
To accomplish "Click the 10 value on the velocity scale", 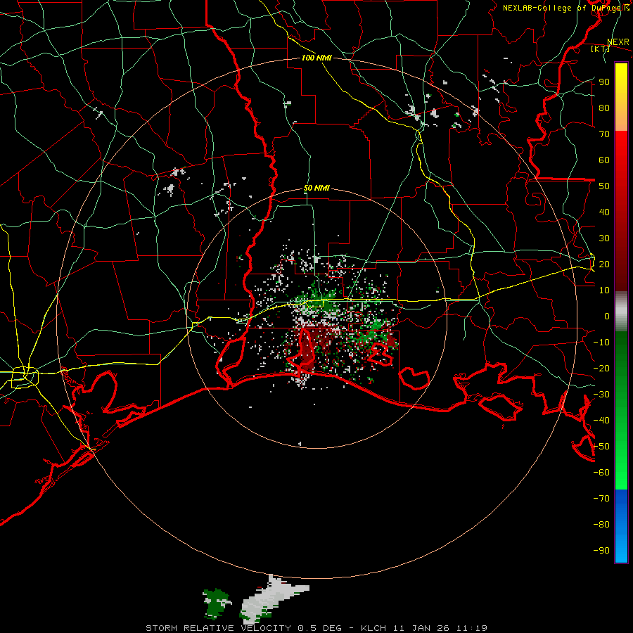I will 604,290.
